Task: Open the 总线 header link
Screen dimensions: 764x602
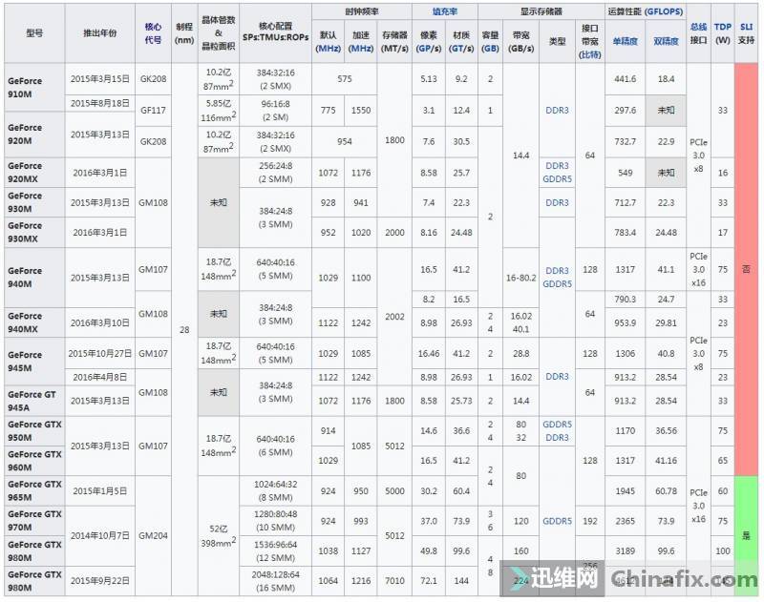Action: point(698,27)
